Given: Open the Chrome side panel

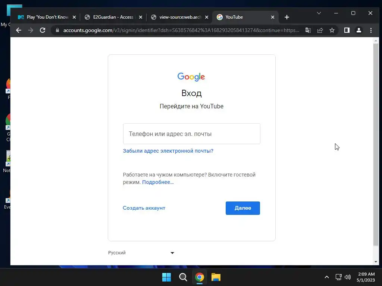Looking at the screenshot, I should pyautogui.click(x=347, y=30).
